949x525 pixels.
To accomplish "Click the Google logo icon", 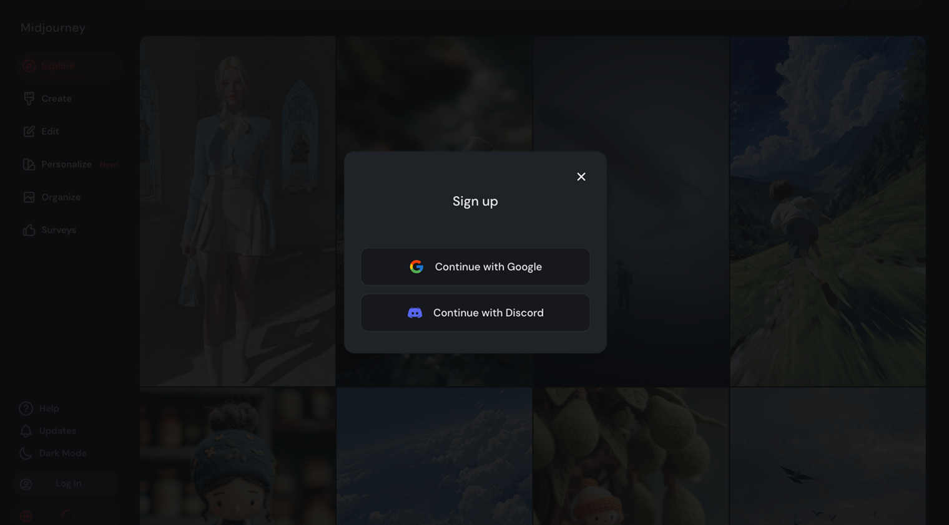I will [416, 266].
